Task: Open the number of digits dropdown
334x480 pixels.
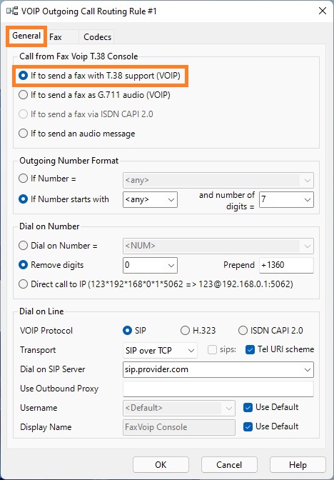Action: click(x=286, y=199)
